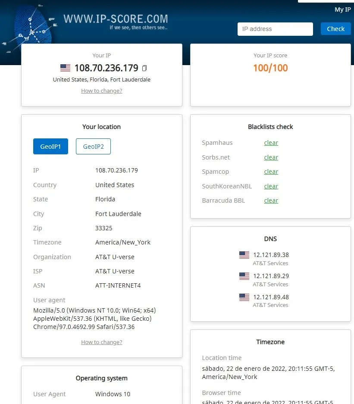Click DNS address 12.121.89.48
Screen dimensions: 354x404
(x=271, y=297)
